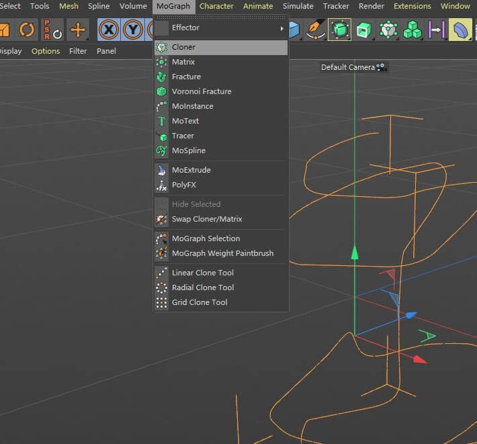The image size is (477, 444).
Task: Click the subdivision surface generator icon
Action: click(x=341, y=30)
